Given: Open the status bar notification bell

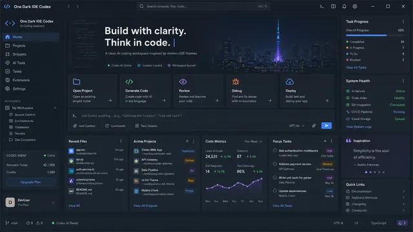Looking at the screenshot, I should pyautogui.click(x=402, y=223).
